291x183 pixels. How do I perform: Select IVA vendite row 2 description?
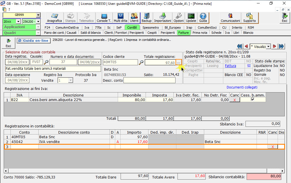pyautogui.click(x=74, y=142)
